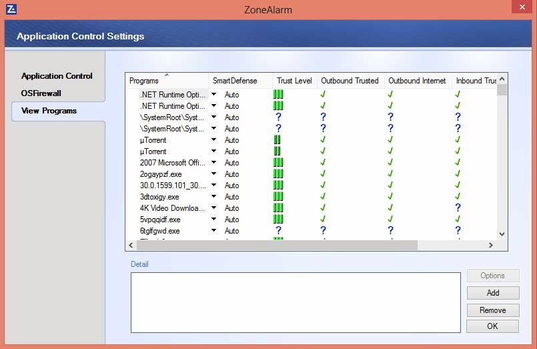Click Outbound Internet question mark for 6tglfgwd.exe
This screenshot has width=537, height=349.
390,230
